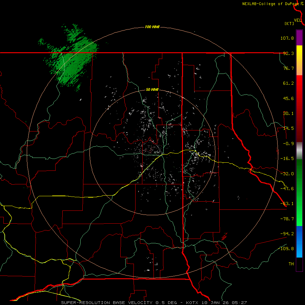This screenshot has height=305, width=305.
Task: Click the 107.8 velocity scale value
Action: tap(287, 38)
